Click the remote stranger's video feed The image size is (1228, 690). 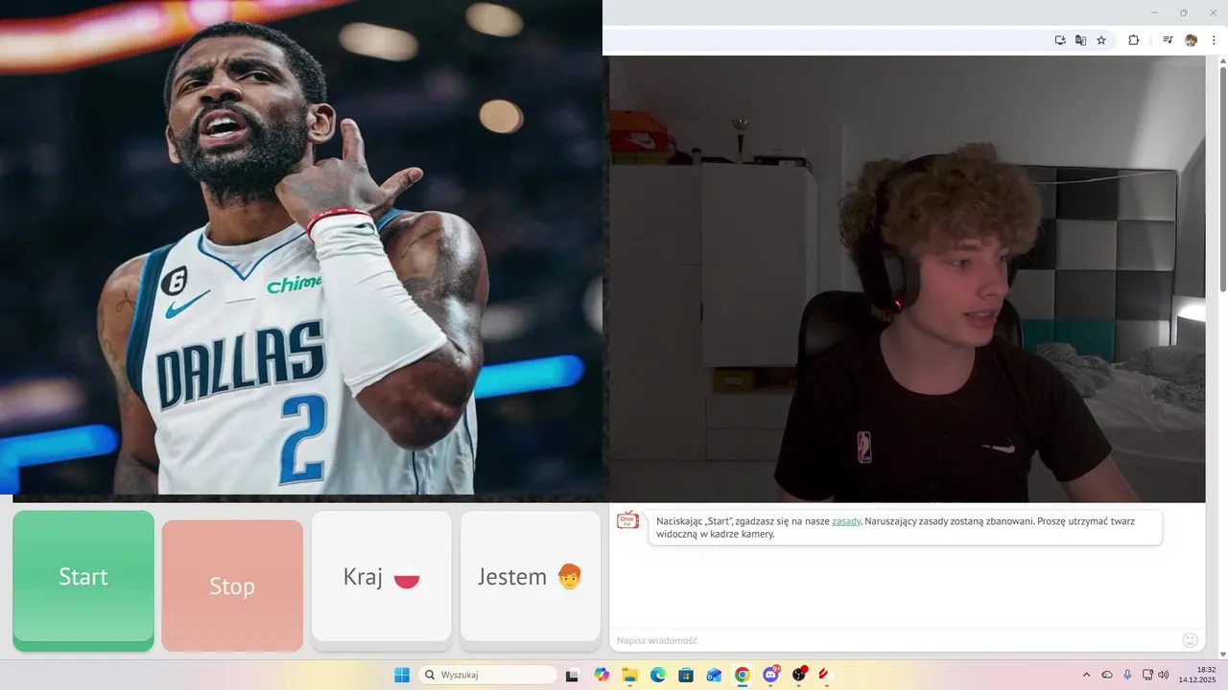908,279
